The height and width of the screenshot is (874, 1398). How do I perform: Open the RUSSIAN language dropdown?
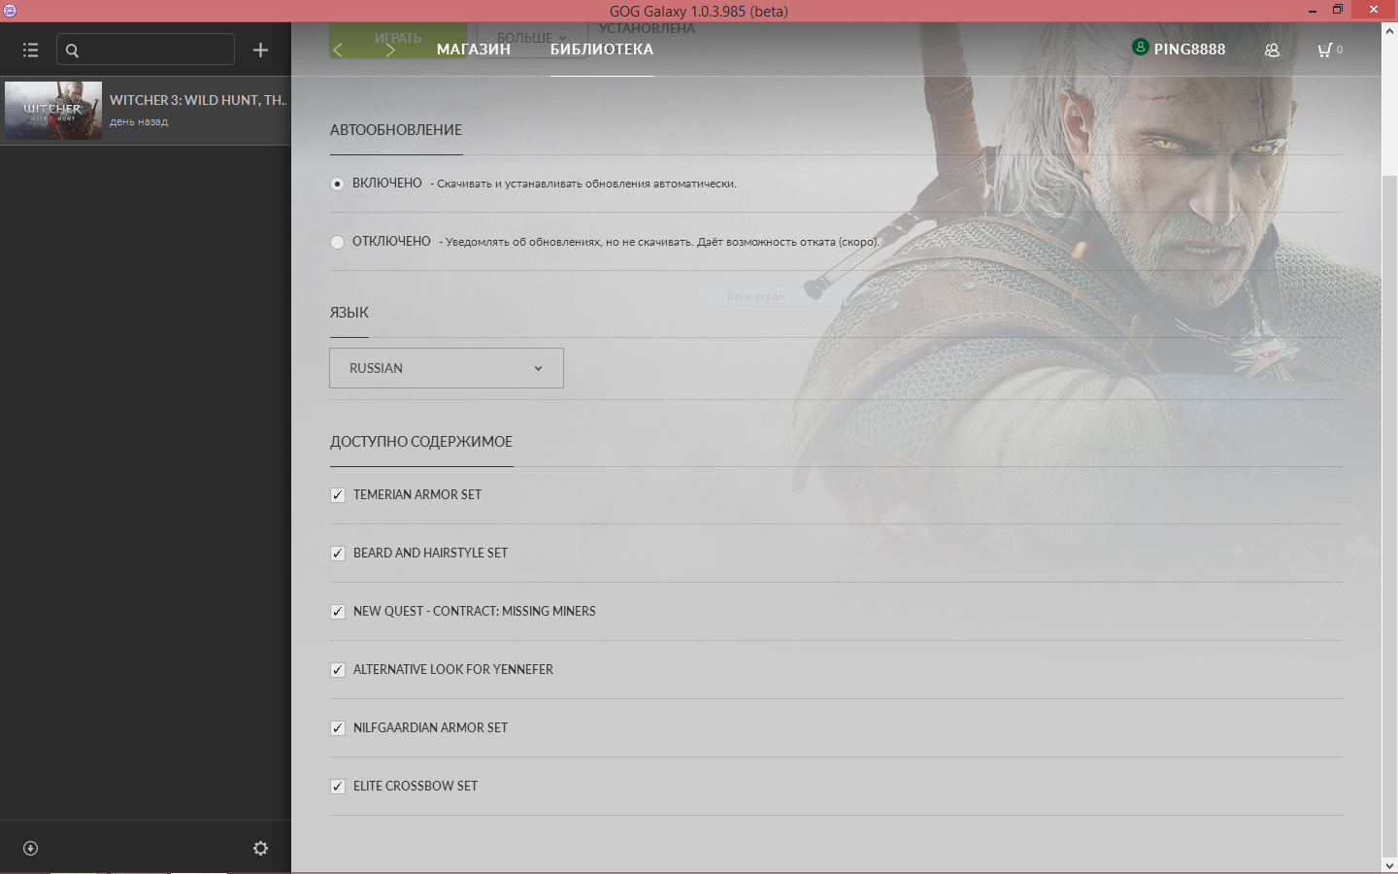447,368
